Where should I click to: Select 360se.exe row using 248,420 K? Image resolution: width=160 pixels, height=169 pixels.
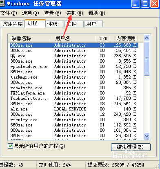[74, 114]
